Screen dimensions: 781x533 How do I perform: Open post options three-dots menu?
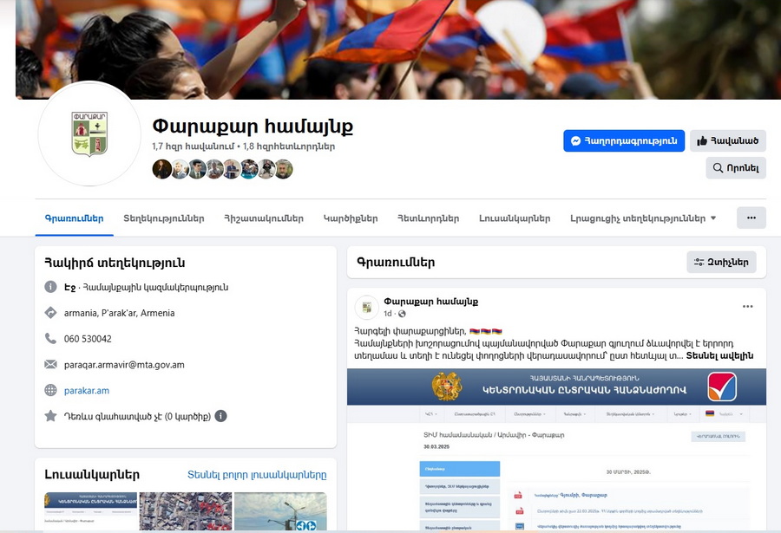point(747,307)
